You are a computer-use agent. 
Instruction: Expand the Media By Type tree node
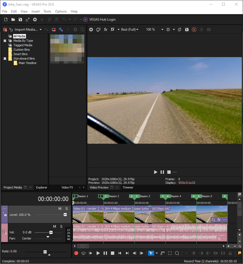coord(5,41)
